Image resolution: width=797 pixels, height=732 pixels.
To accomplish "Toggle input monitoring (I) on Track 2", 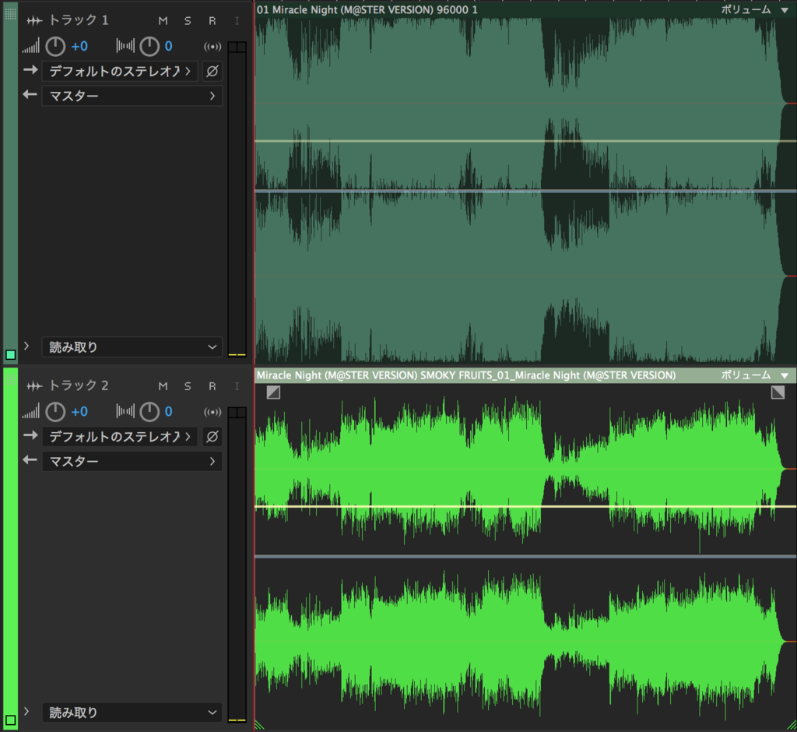I will point(237,386).
